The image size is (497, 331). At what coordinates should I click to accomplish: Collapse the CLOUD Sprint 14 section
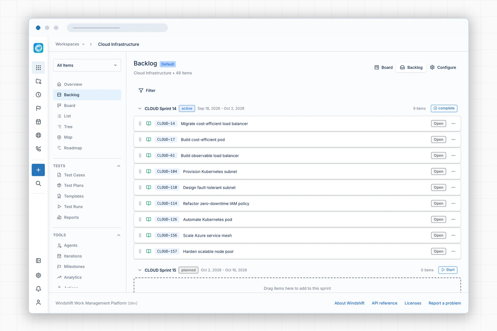click(x=140, y=109)
